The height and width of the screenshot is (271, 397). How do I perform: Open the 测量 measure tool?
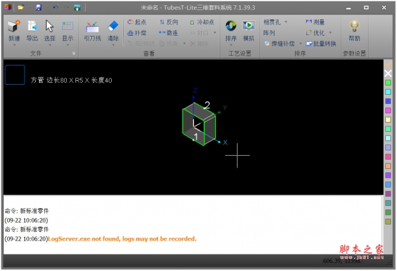(x=315, y=22)
